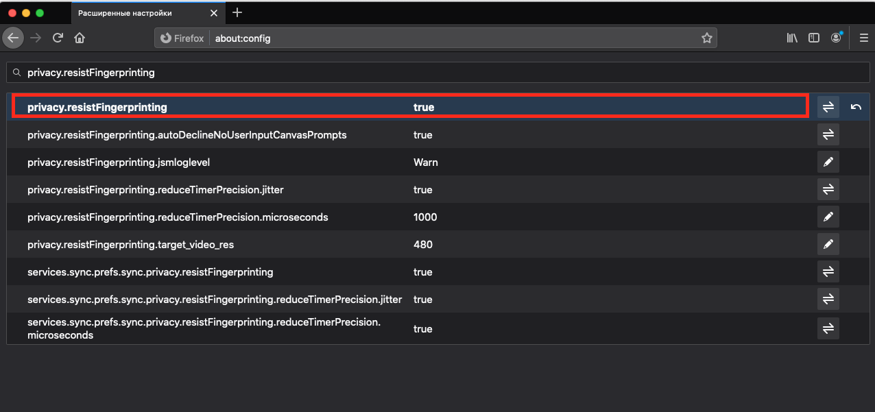875x412 pixels.
Task: Click the Back navigation arrow
Action: pyautogui.click(x=13, y=38)
